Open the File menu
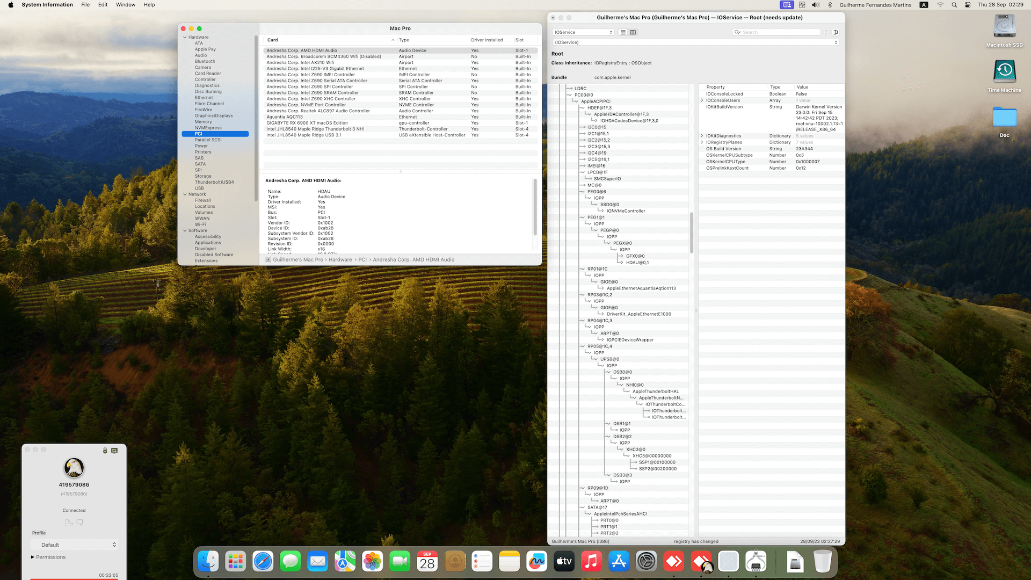Image resolution: width=1031 pixels, height=580 pixels. tap(85, 5)
